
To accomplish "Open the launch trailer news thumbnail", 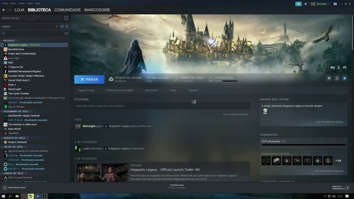I will tap(102, 172).
